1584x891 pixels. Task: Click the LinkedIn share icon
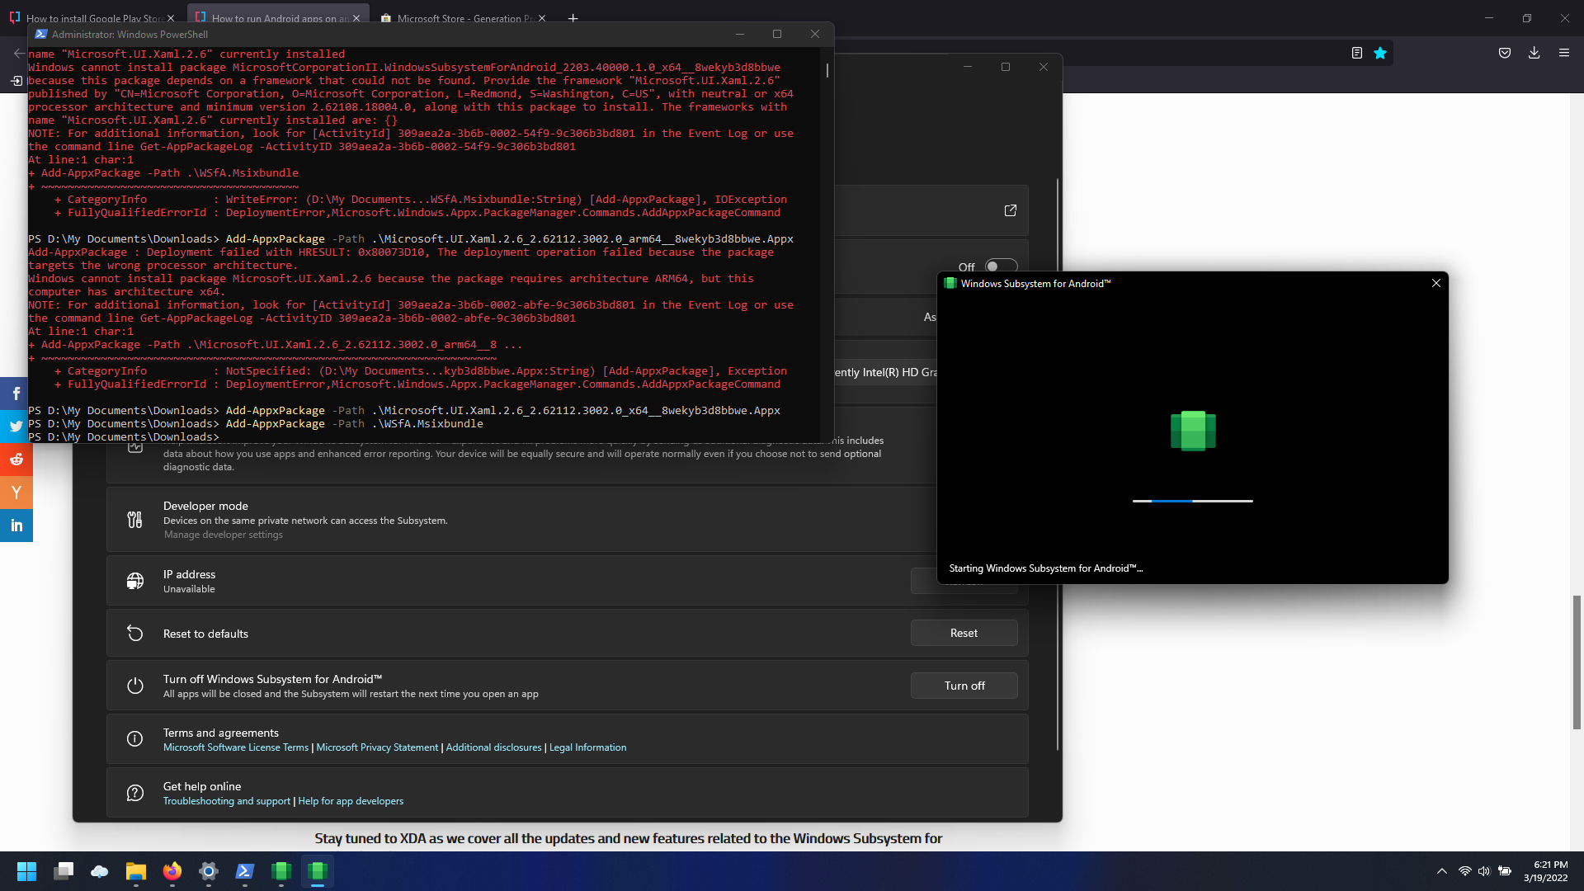pos(16,526)
